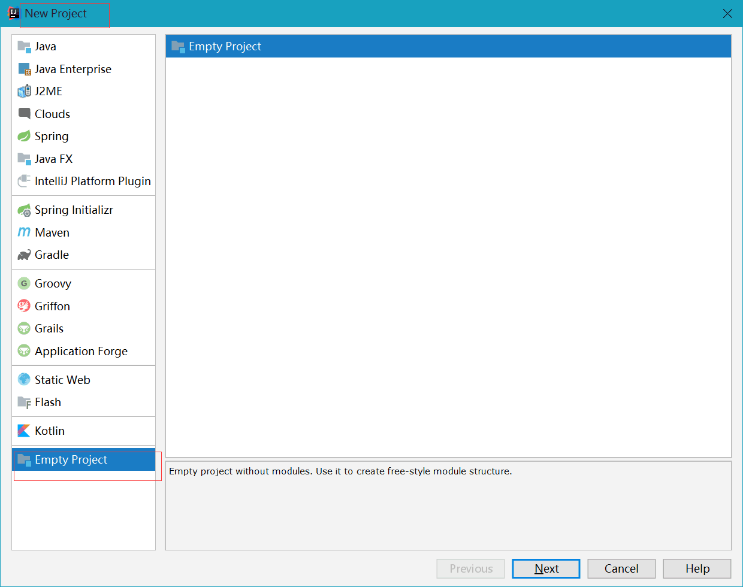Screen dimensions: 743x587
Task: Choose IntelliJ Platform Plugin option
Action: tap(92, 181)
